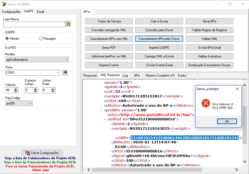Collapse the protBPe XML node
This screenshot has width=249, height=174.
click(x=101, y=110)
